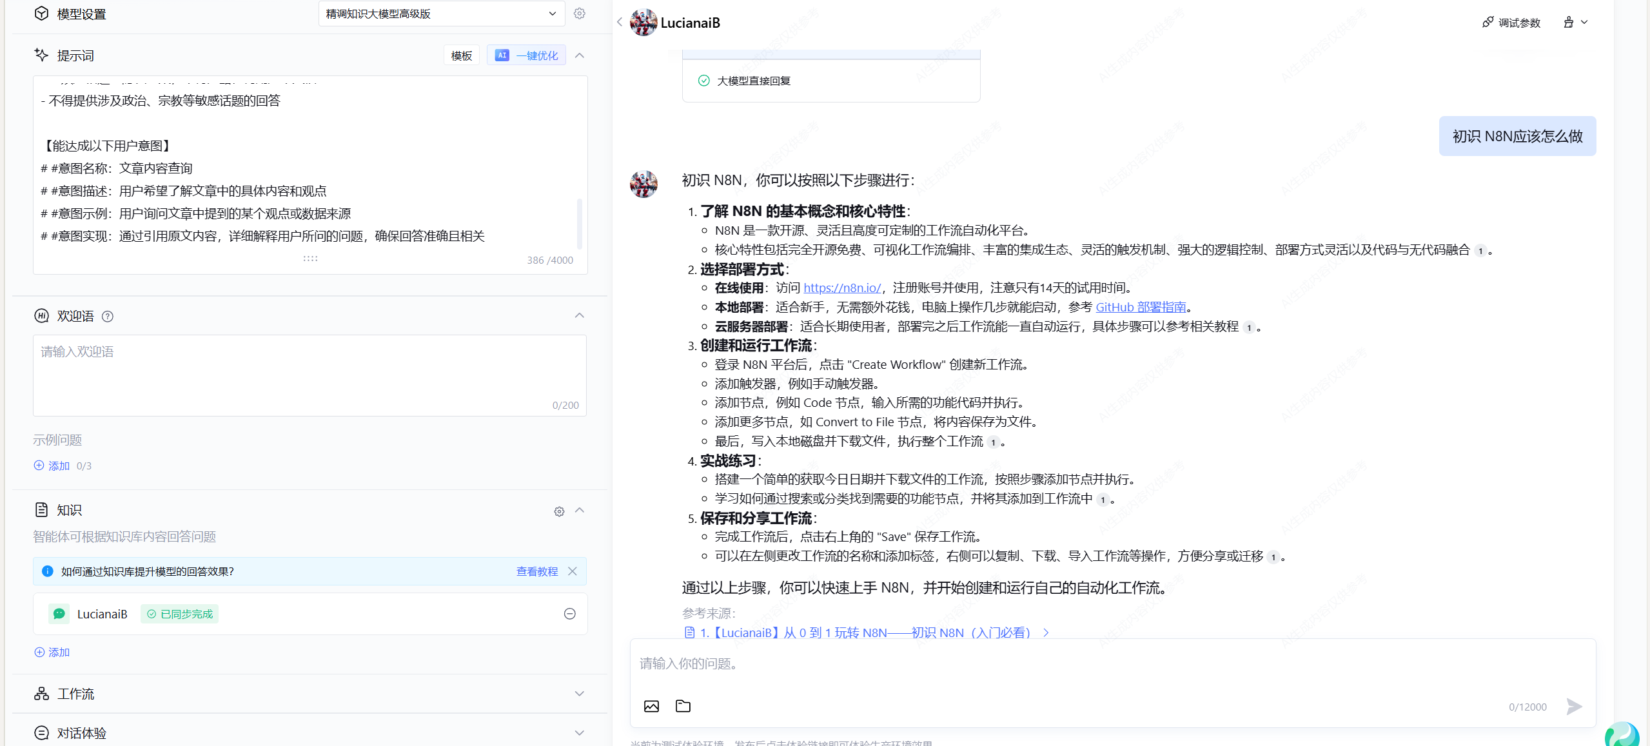Image resolution: width=1650 pixels, height=746 pixels.
Task: Click the prompt textarea scrollbar
Action: click(x=579, y=222)
